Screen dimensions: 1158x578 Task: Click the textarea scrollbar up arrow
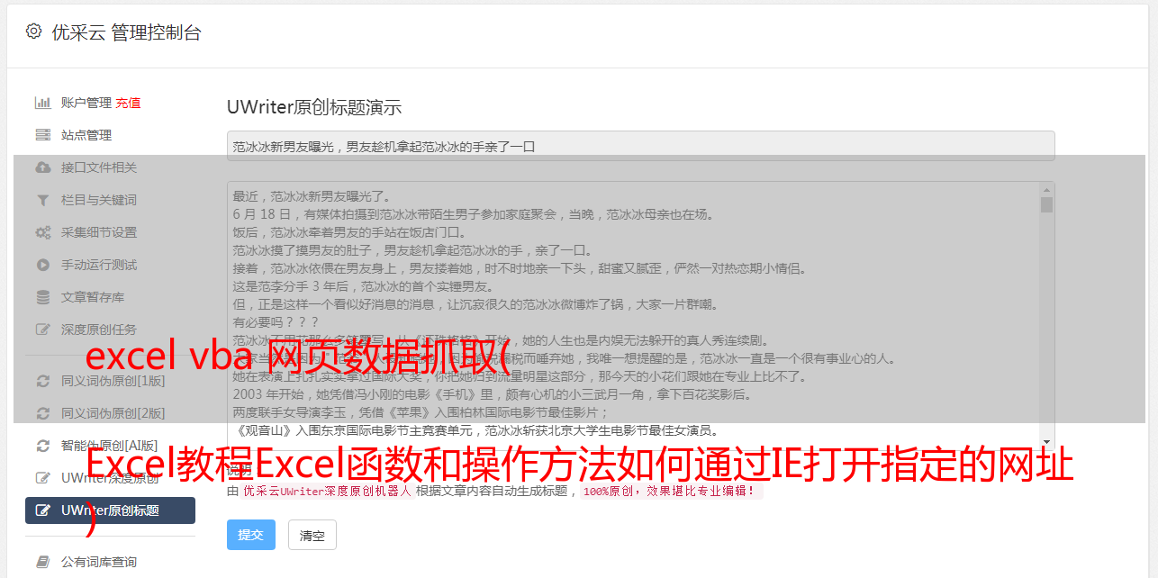(1046, 190)
